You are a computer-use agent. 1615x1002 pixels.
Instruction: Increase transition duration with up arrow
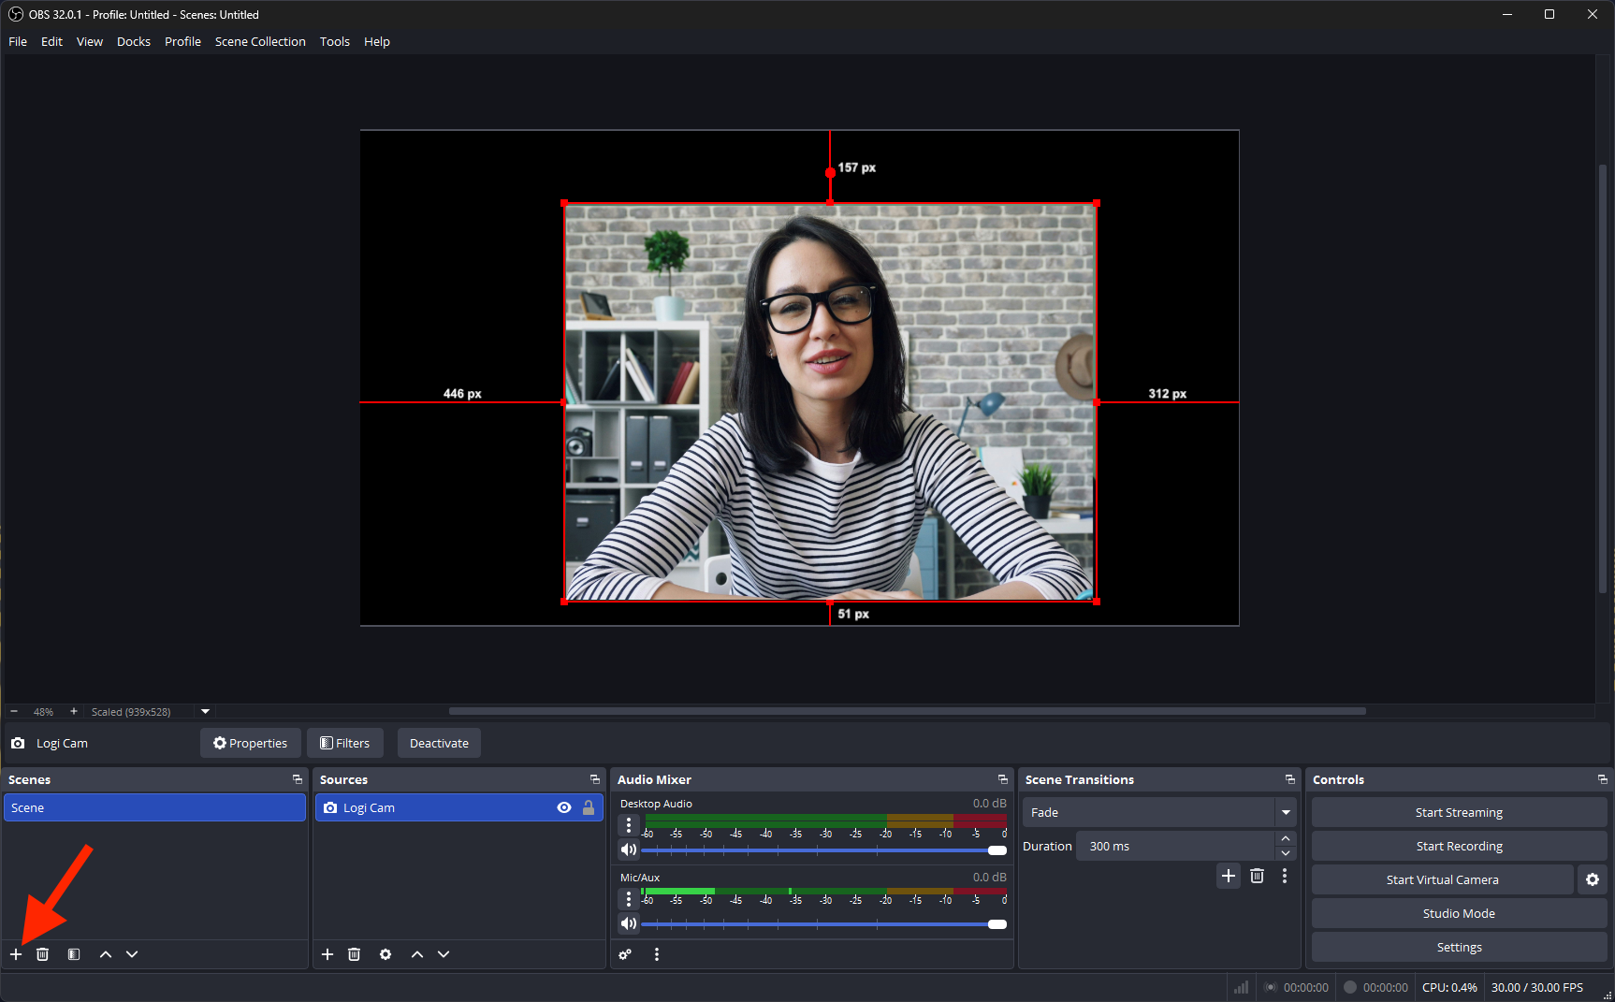(x=1286, y=839)
